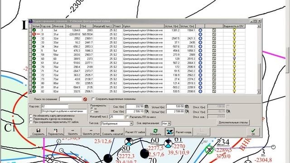The width and height of the screenshot is (290, 163).
Task: Click the pick icon next to Устье Y(m)
Action: click(187, 111)
